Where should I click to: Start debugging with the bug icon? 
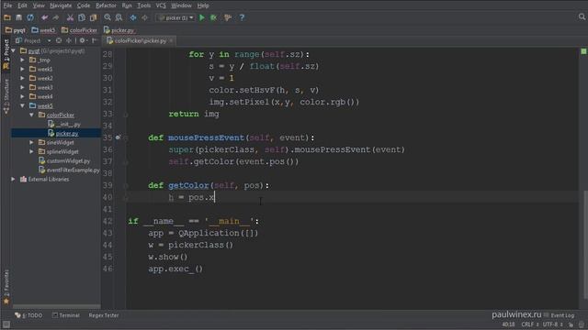point(213,17)
